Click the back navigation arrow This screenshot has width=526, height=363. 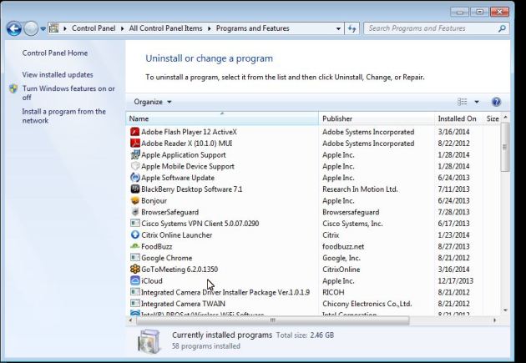14,28
